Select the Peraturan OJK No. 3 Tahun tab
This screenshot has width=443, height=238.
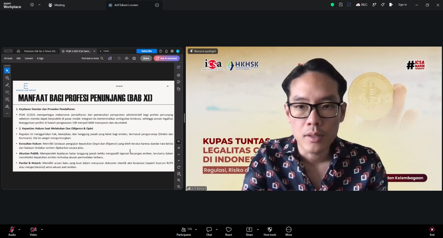pos(40,51)
